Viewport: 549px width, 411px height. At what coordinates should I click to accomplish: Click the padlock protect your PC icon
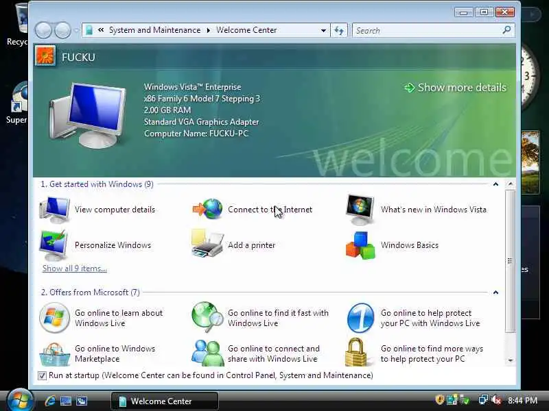pos(355,352)
